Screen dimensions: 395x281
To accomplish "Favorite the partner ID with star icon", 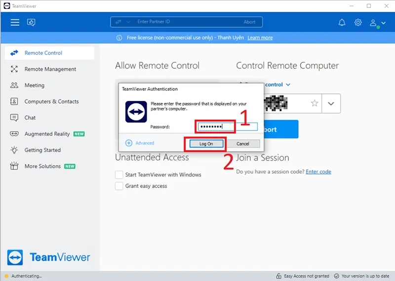I will 315,103.
